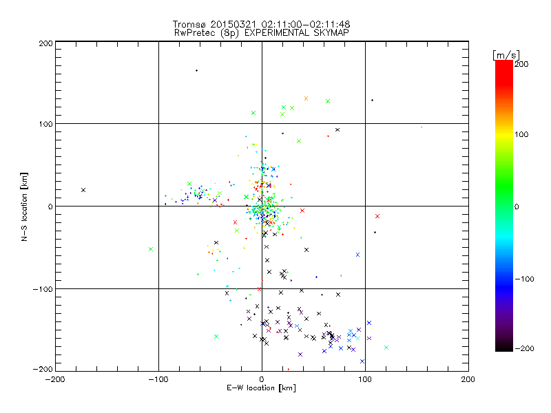Click the subtitle 'RwPretec (8p) EXPERIMENTAL SKYMAP'

pos(261,32)
